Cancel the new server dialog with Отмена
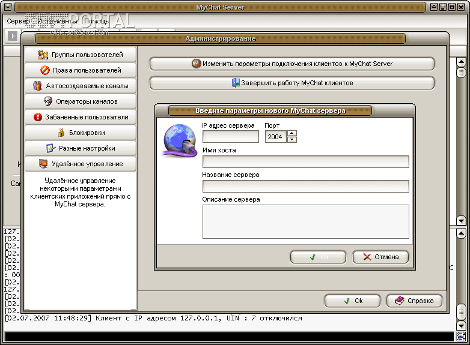This screenshot has height=345, width=470. point(380,257)
